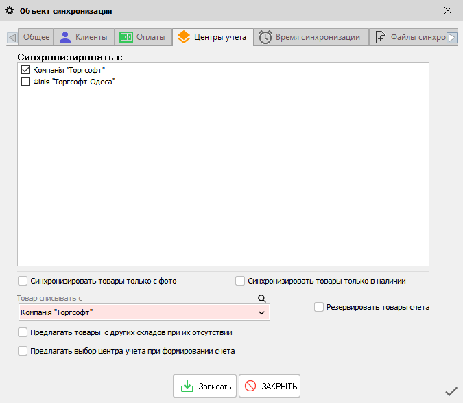Viewport: 463px width, 403px height.
Task: Enable Синхронизировать товары только в наличии
Action: coord(240,281)
